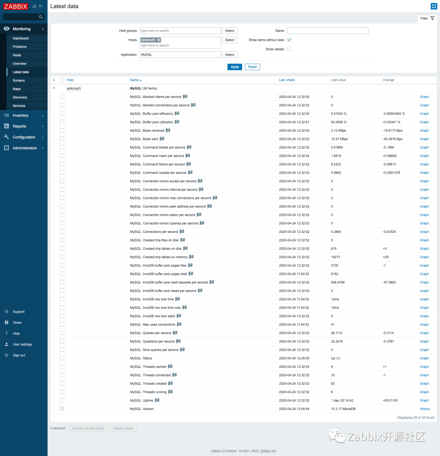Click the User settings person icon

point(7,344)
